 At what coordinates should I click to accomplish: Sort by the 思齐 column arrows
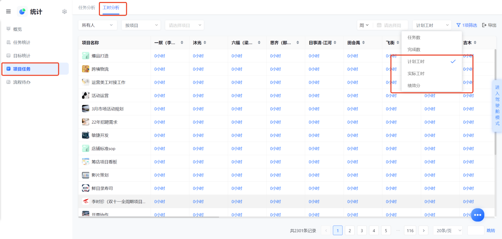298,43
